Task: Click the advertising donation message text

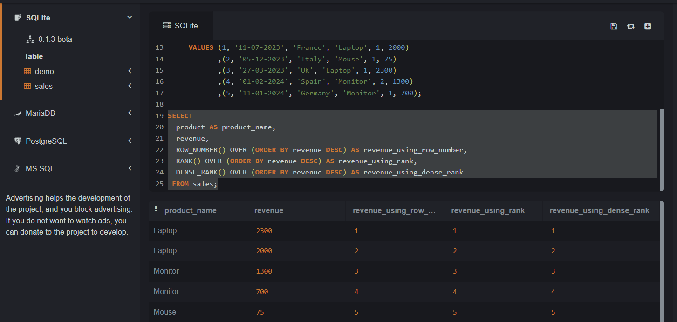Action: point(69,215)
